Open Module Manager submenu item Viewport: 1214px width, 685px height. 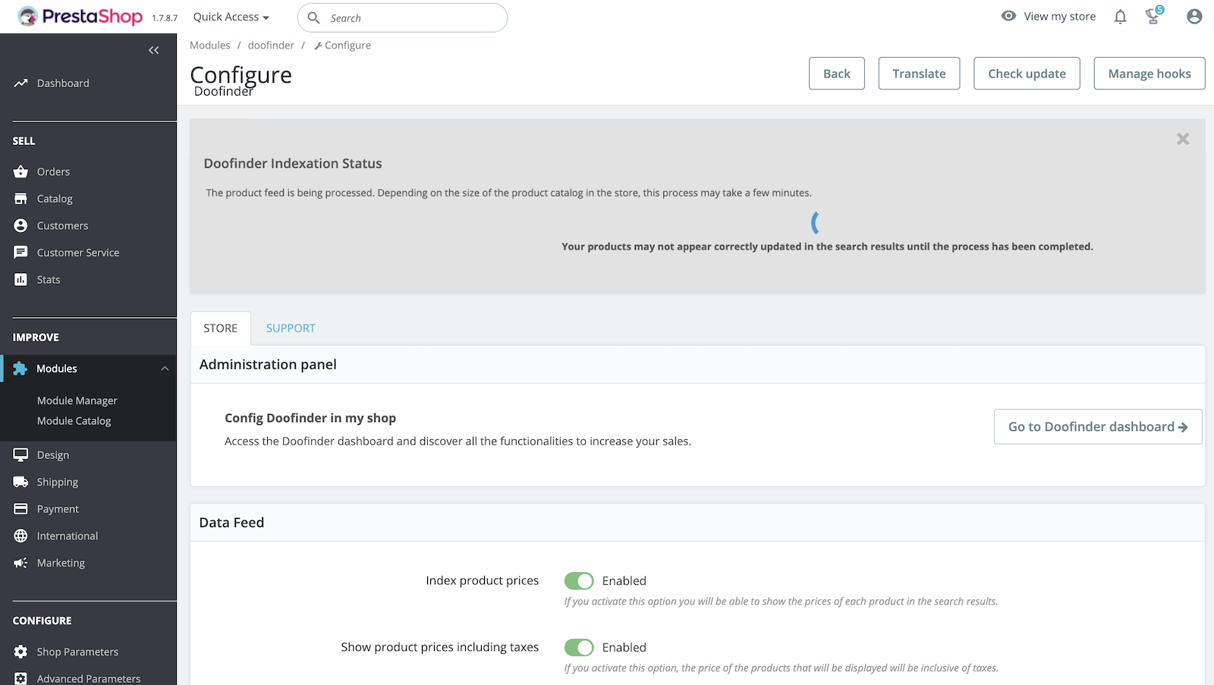point(77,401)
